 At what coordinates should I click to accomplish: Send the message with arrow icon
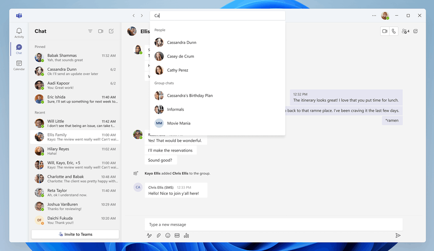coord(398,235)
